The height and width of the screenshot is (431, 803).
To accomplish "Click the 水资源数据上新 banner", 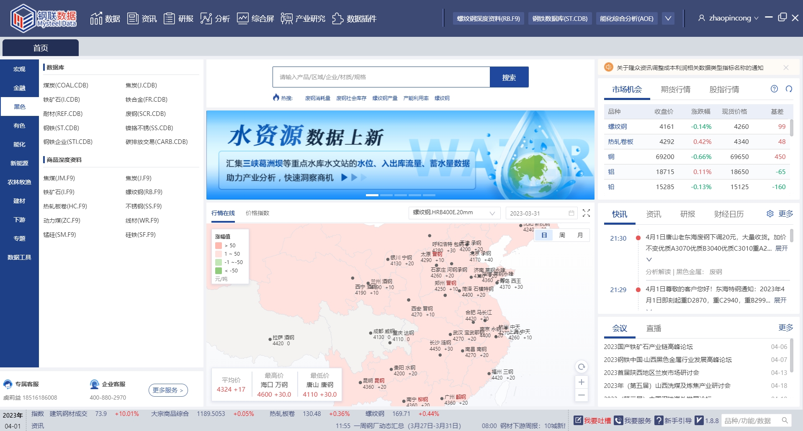I will tap(400, 155).
